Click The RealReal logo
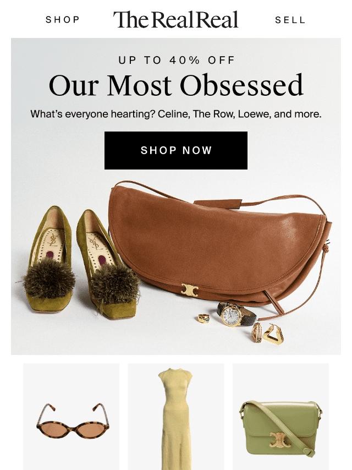The image size is (352, 470). click(x=175, y=19)
